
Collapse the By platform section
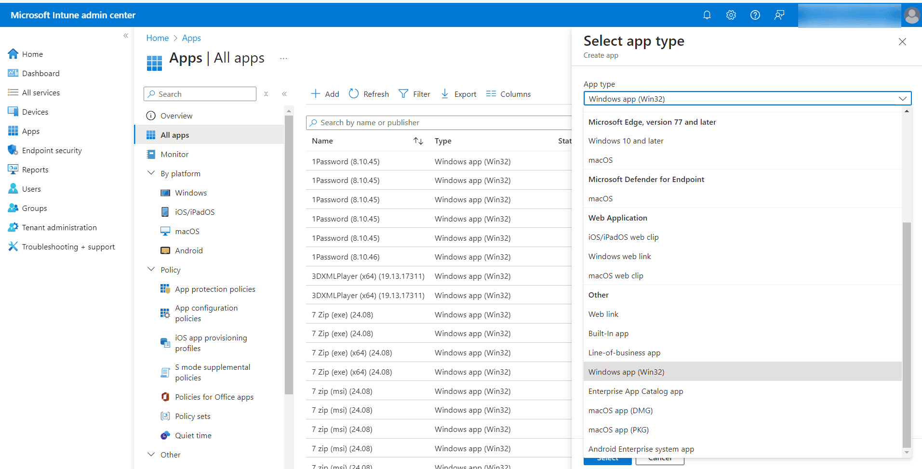coord(151,173)
